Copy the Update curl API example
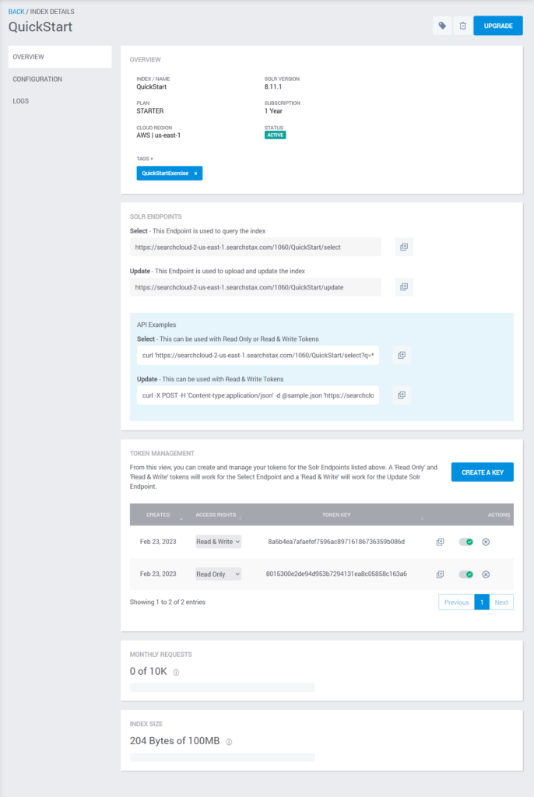 pos(401,395)
